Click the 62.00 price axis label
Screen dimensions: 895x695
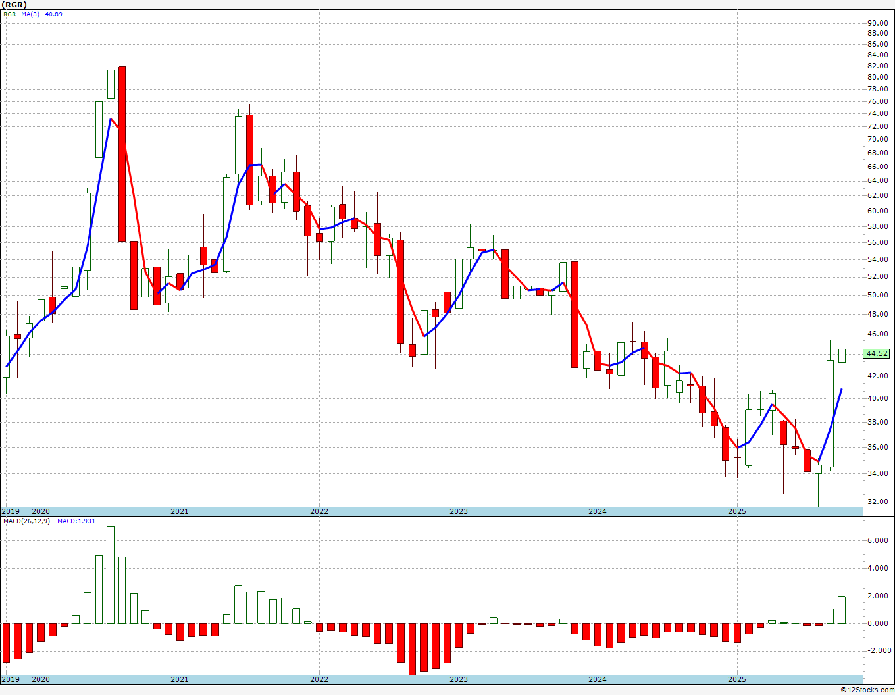click(878, 195)
